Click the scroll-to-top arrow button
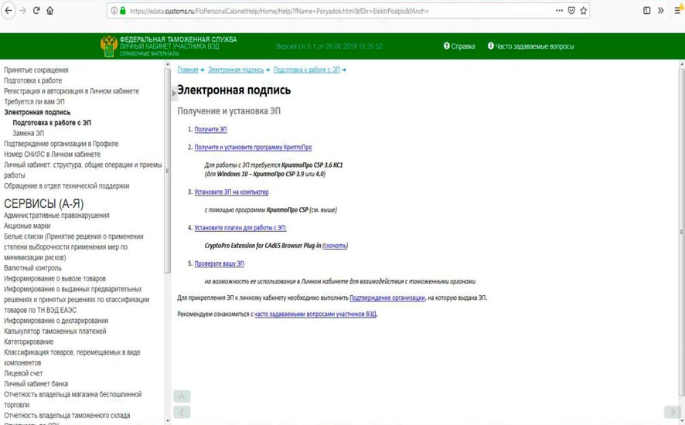685x425 pixels. pyautogui.click(x=182, y=396)
